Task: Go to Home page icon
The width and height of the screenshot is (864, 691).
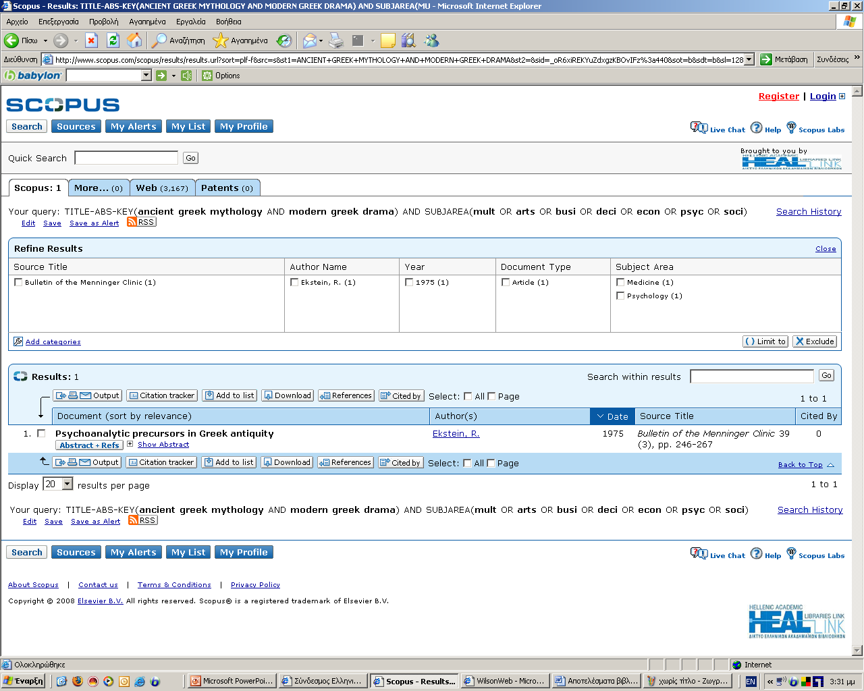Action: pyautogui.click(x=135, y=40)
